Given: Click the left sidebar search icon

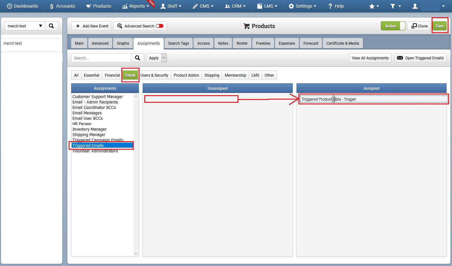Looking at the screenshot, I should (x=51, y=26).
